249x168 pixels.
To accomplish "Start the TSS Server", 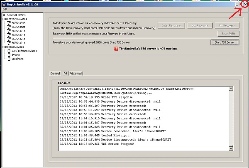I will point(225,42).
